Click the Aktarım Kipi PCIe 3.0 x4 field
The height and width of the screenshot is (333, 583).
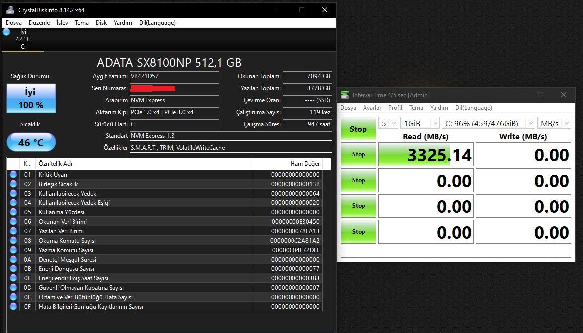174,112
